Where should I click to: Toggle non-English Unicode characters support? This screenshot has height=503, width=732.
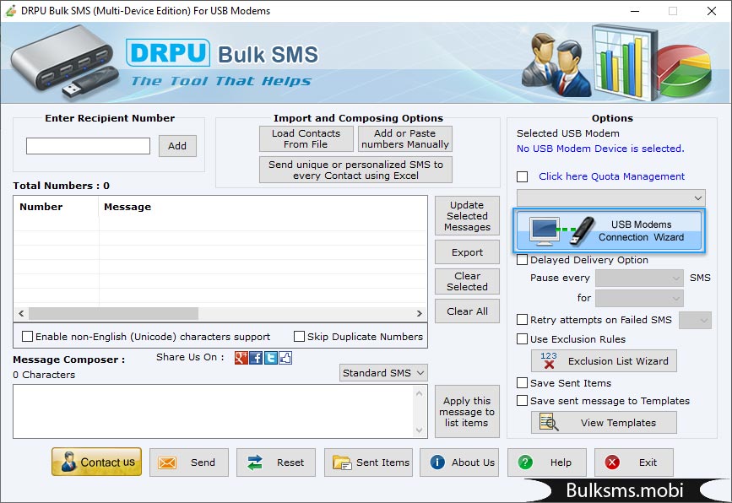point(28,337)
